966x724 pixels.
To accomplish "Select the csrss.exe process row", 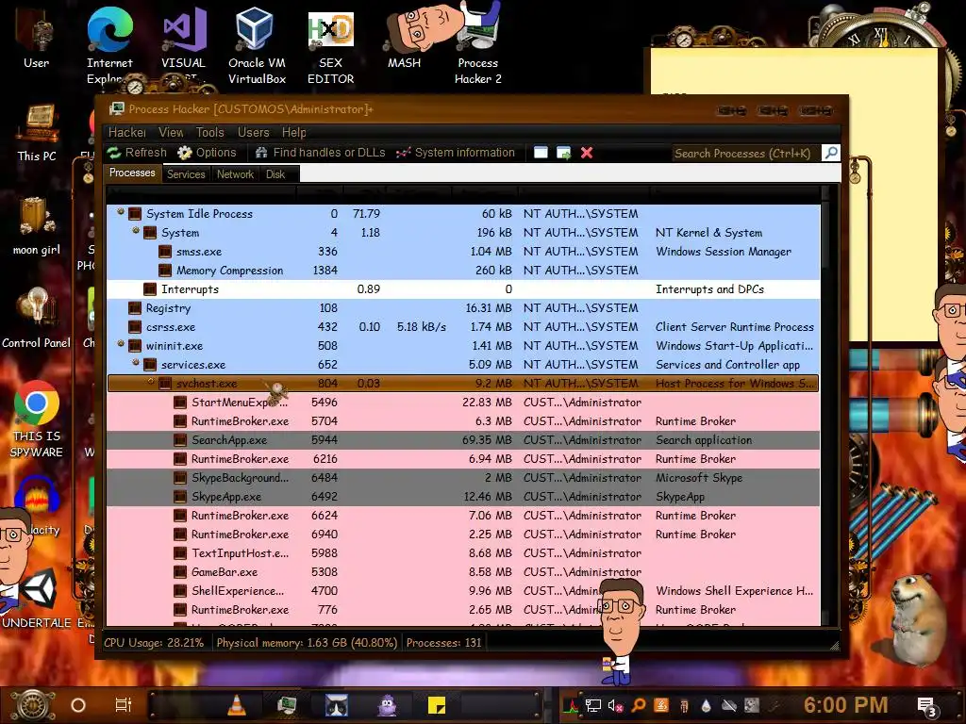I will coord(463,327).
